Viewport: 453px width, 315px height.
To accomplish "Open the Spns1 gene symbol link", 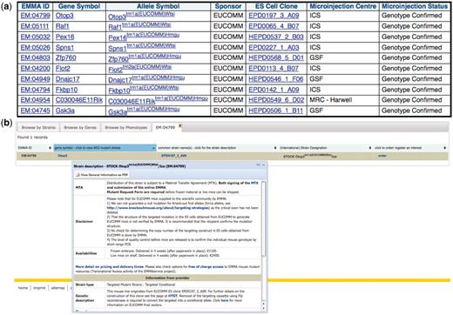I will tap(64, 47).
